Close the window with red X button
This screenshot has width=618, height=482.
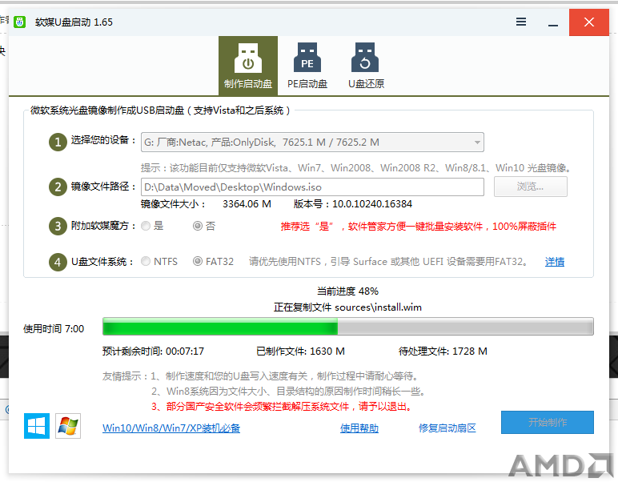pyautogui.click(x=589, y=22)
